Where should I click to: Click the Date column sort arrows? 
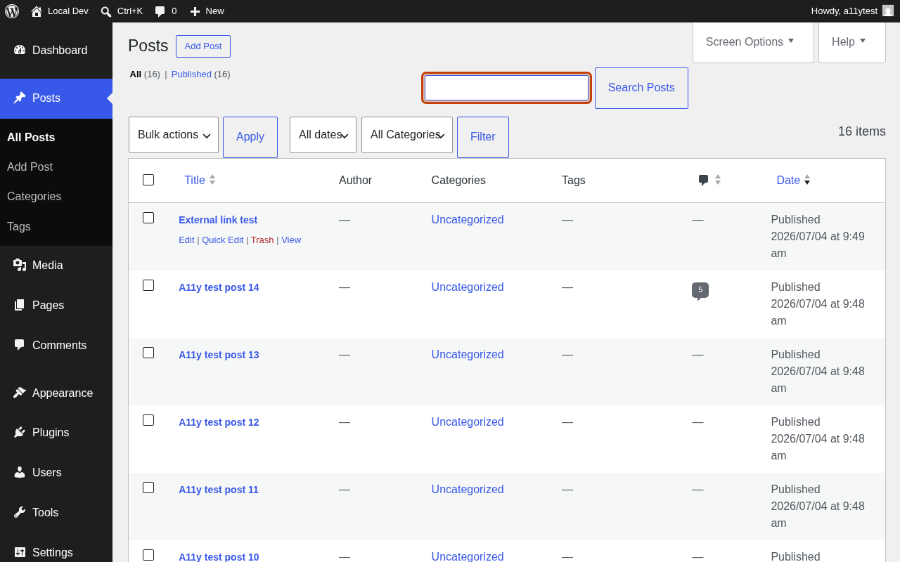pos(807,180)
